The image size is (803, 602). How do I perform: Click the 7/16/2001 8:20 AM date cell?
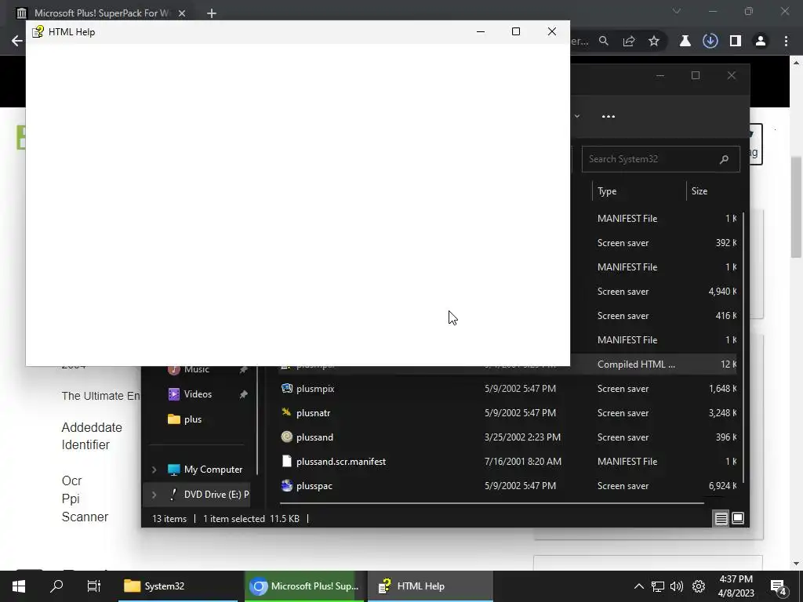[523, 462]
